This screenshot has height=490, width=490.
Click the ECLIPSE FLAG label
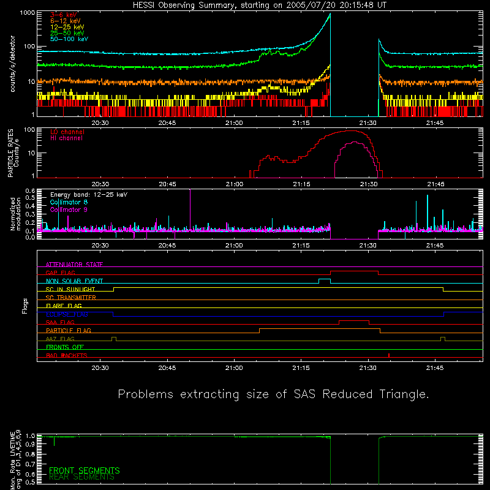click(67, 314)
